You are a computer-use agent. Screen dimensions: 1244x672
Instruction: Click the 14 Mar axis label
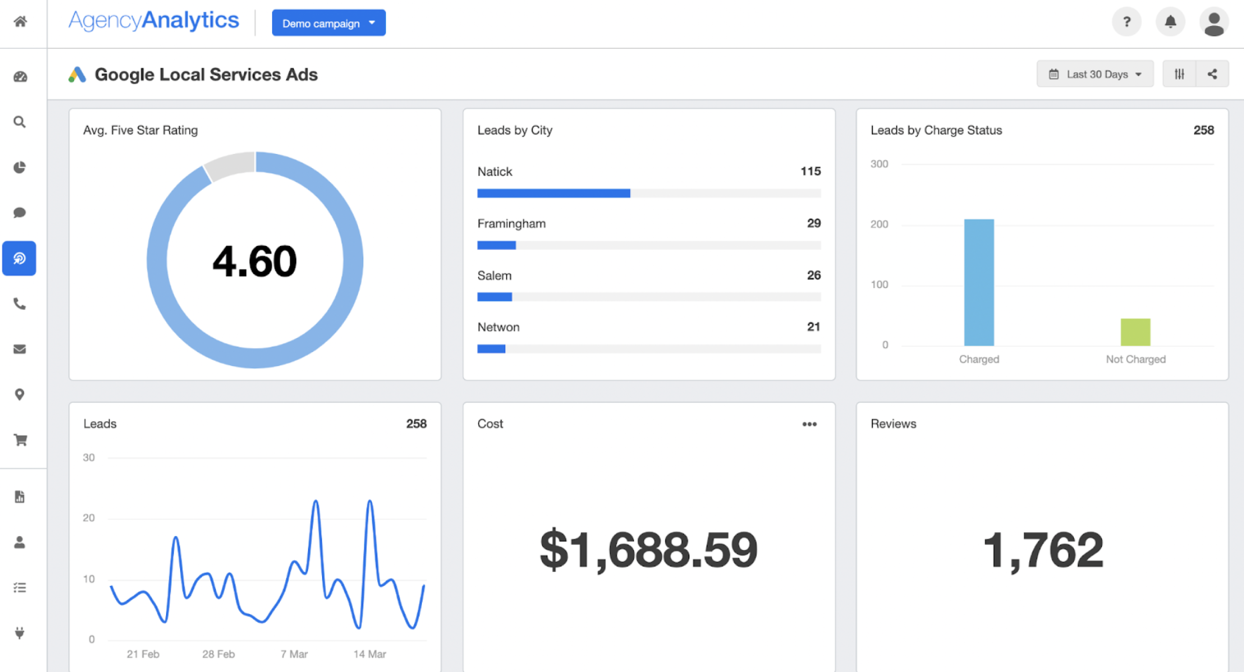point(369,654)
